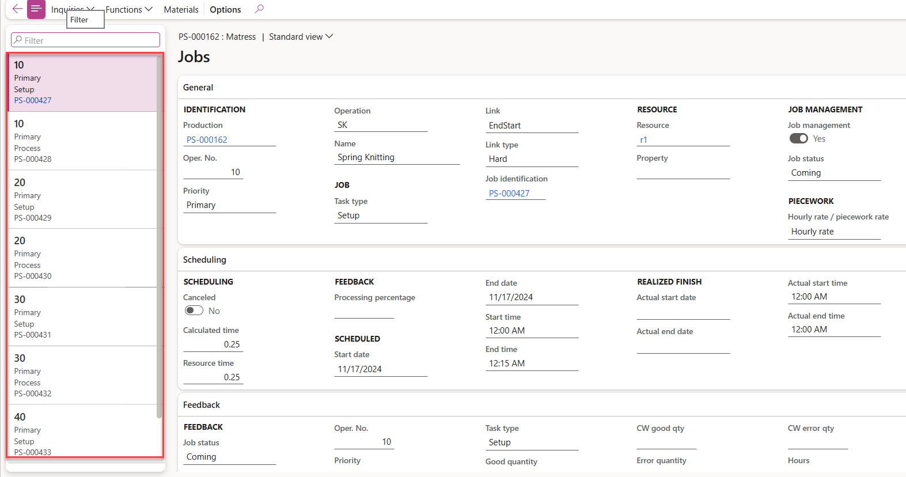Select job PS-000428 in the list
The width and height of the screenshot is (906, 477).
coord(82,141)
